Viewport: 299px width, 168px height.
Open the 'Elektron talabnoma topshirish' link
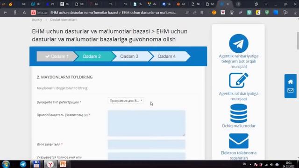click(239, 155)
